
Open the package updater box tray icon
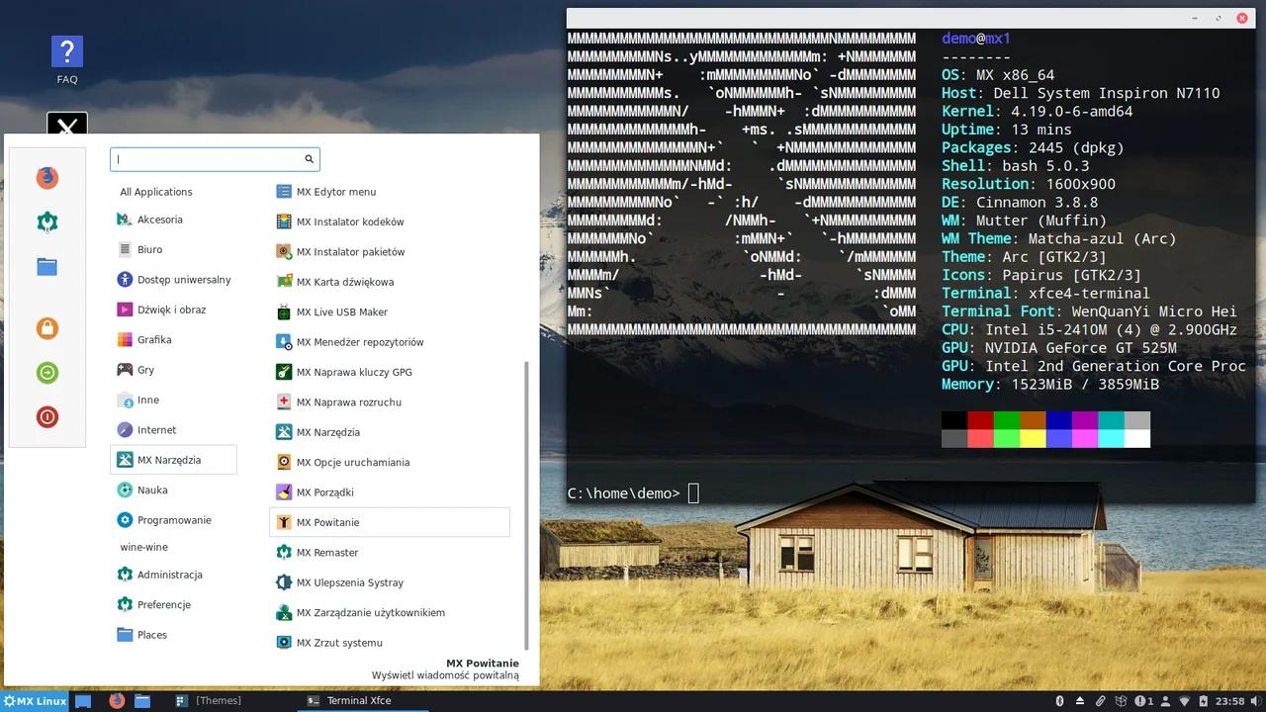click(1122, 701)
